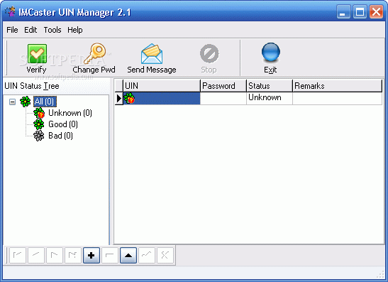Viewport: 388px width, 282px height.
Task: Click the Last record navigator button
Action: 73,255
